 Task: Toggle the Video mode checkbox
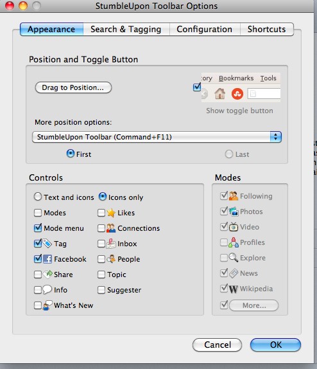click(224, 226)
